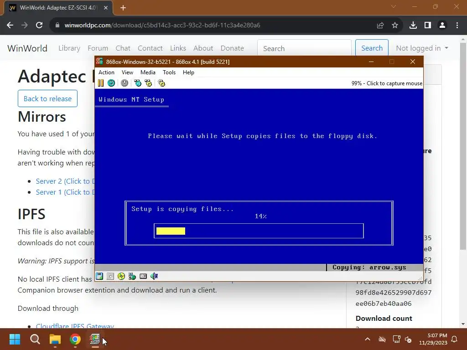Click the CD-ROM status bar icon

pyautogui.click(x=121, y=276)
